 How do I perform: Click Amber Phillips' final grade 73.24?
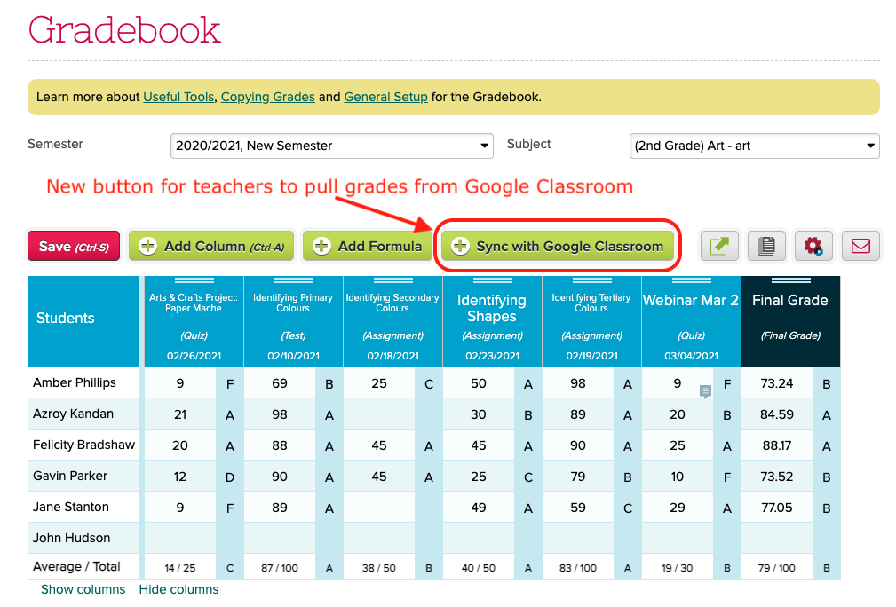tap(777, 383)
